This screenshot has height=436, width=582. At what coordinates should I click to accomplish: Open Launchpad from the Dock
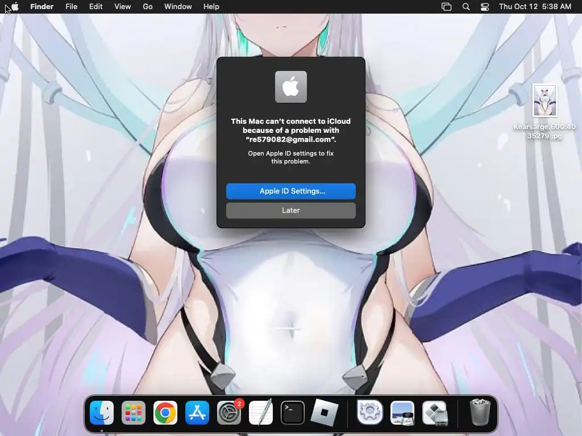[134, 413]
